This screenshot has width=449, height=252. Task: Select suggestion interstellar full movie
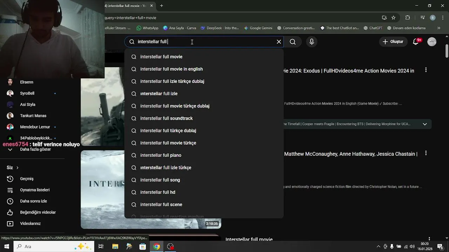pos(204,57)
